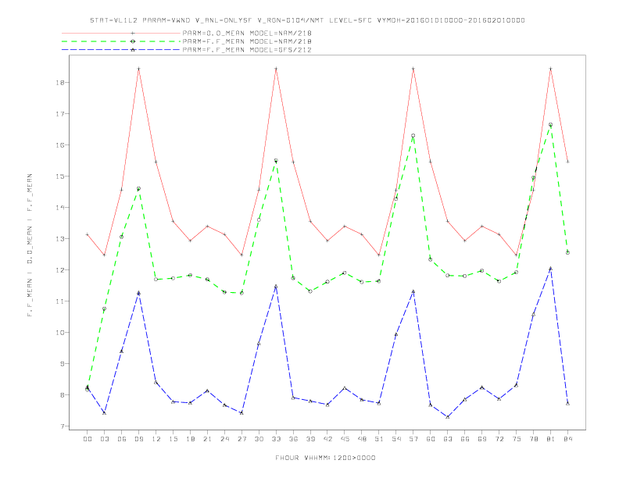This screenshot has width=619, height=478.
Task: Click y-axis tick label 17
Action: [60, 114]
